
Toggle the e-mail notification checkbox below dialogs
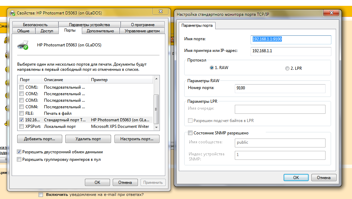click(41, 195)
